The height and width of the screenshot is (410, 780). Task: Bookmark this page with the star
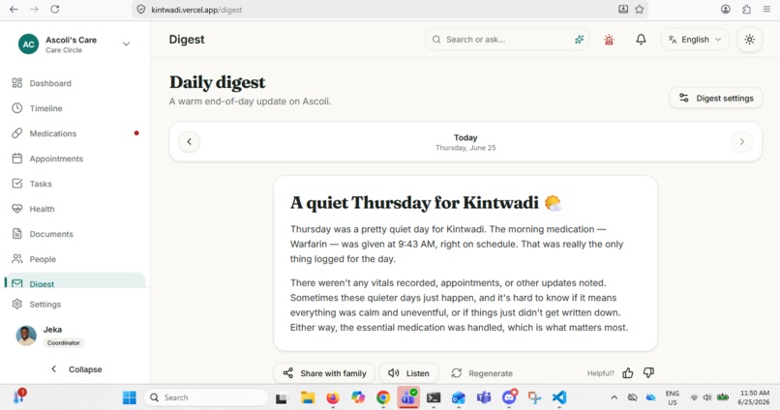pos(640,10)
